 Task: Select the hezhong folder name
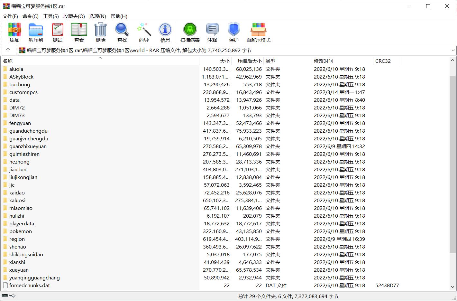pos(19,162)
